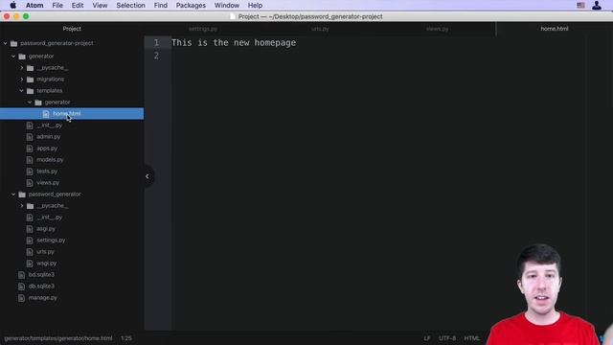Click the urls.py file icon in tree

(30, 252)
